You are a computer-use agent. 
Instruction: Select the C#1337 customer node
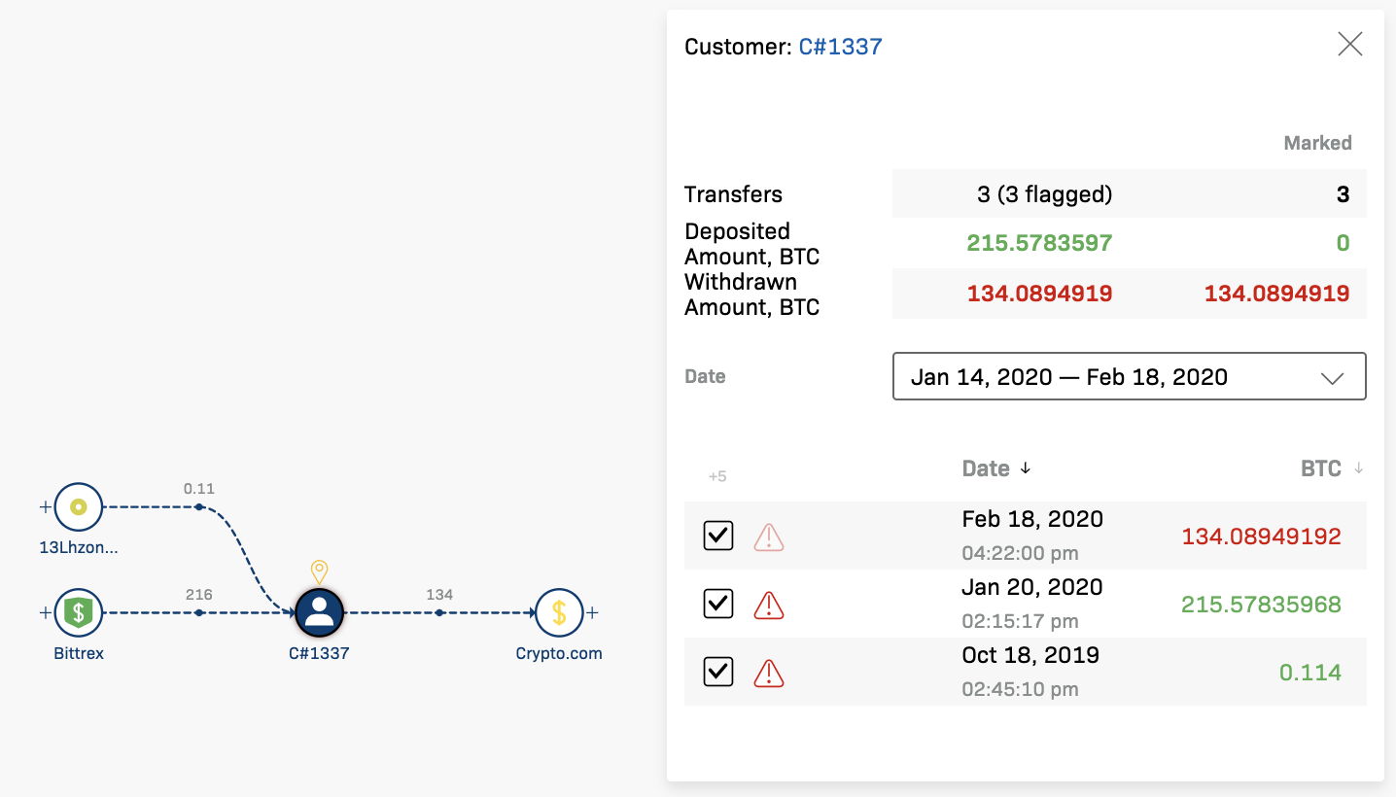coord(319,612)
